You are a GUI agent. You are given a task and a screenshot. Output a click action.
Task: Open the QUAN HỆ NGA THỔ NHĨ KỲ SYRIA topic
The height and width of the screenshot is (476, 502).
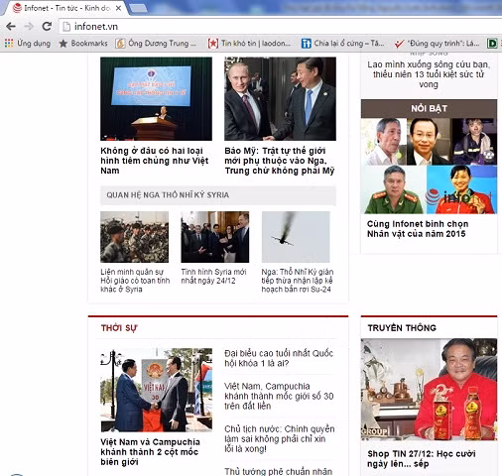tap(168, 195)
